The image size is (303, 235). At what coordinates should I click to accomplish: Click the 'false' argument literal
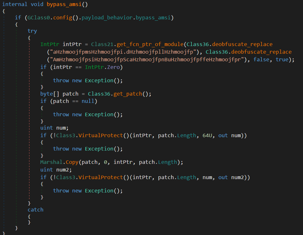[x=261, y=60]
